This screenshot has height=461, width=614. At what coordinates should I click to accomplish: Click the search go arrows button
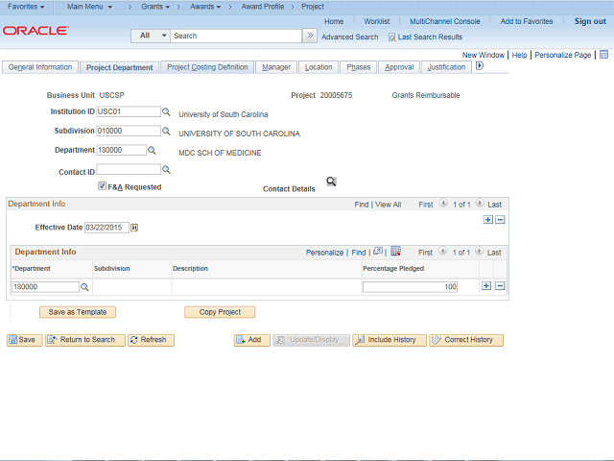310,36
